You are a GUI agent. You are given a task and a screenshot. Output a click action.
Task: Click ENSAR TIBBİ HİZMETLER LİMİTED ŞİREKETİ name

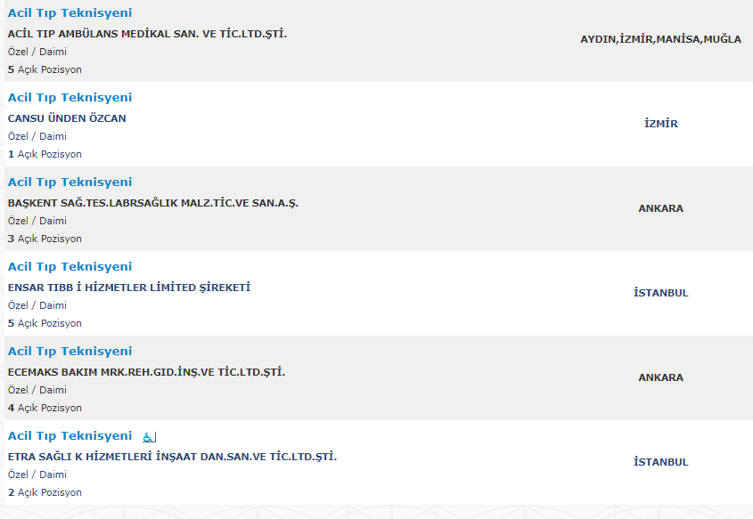(129, 288)
